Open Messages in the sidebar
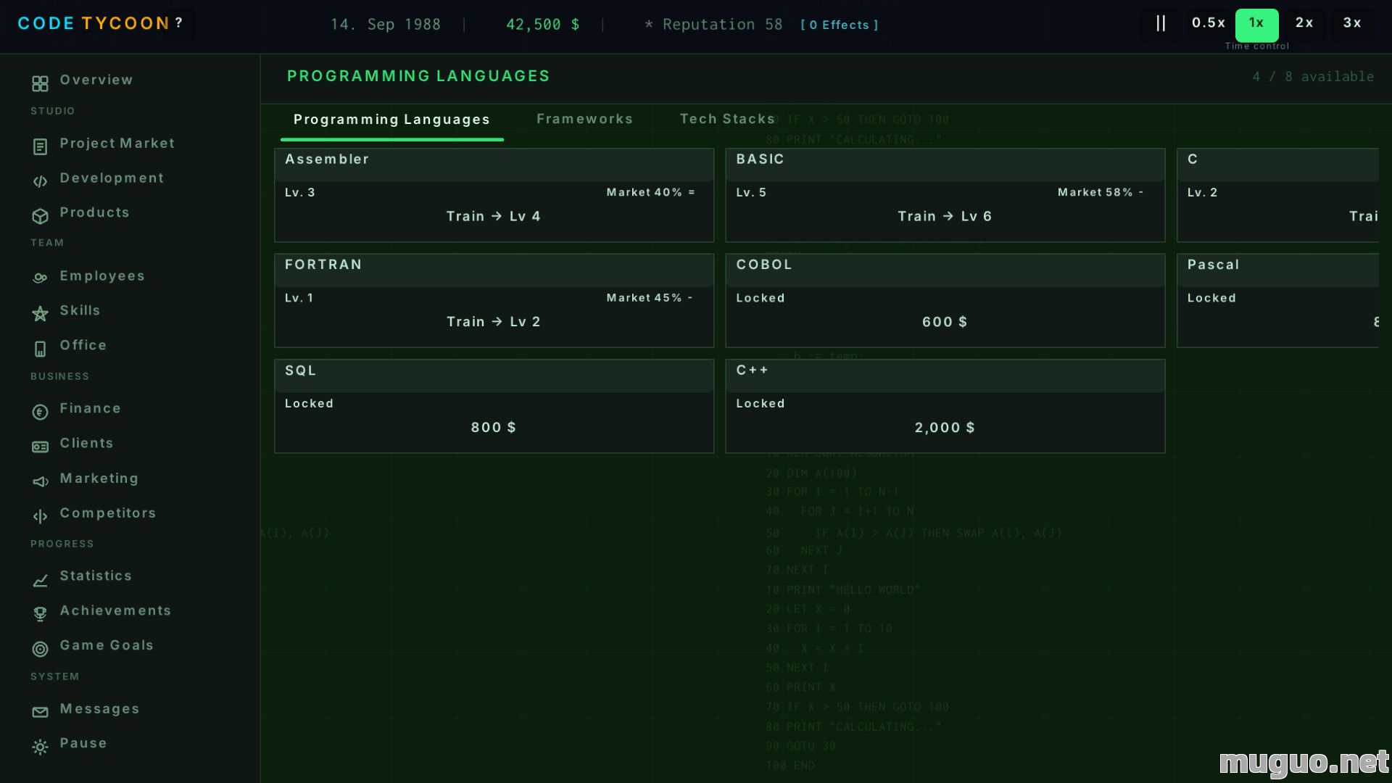1392x783 pixels. pyautogui.click(x=100, y=709)
